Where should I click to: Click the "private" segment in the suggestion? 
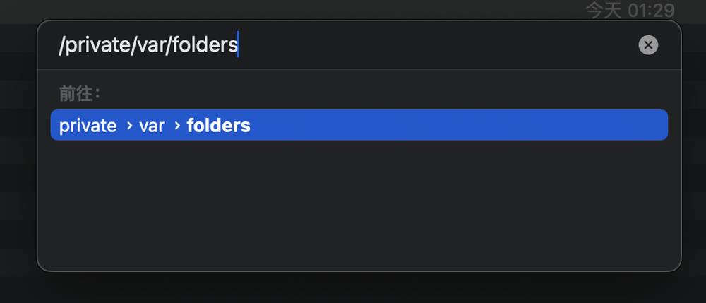click(x=88, y=126)
